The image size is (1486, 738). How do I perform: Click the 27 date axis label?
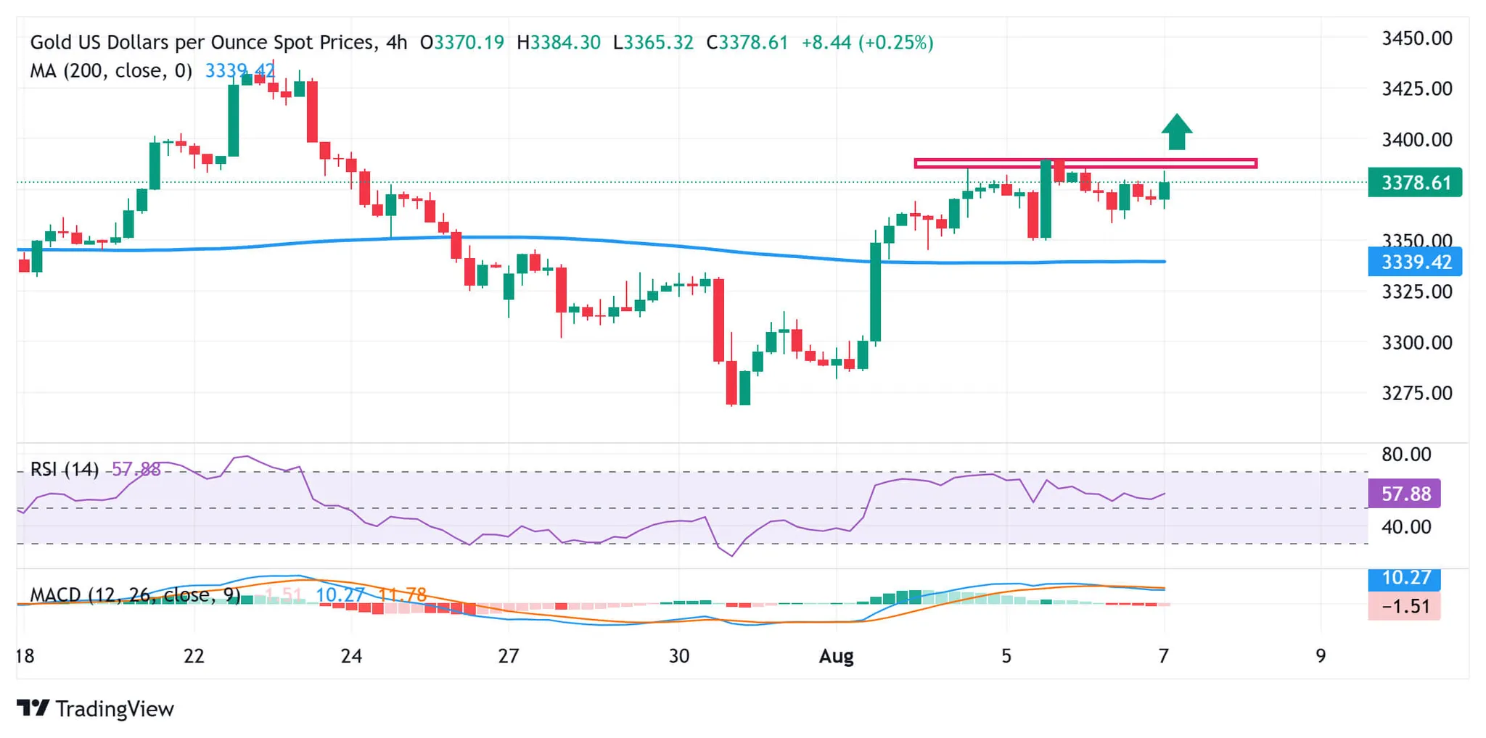509,656
